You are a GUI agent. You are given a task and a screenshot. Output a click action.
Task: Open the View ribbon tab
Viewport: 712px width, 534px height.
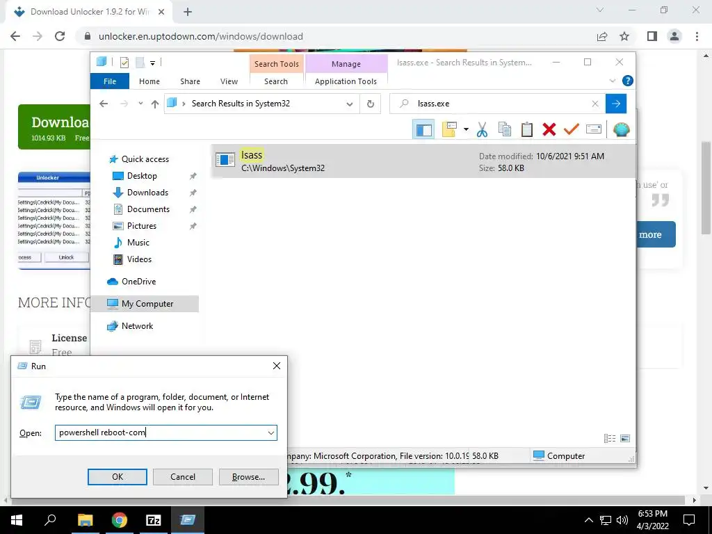click(229, 81)
